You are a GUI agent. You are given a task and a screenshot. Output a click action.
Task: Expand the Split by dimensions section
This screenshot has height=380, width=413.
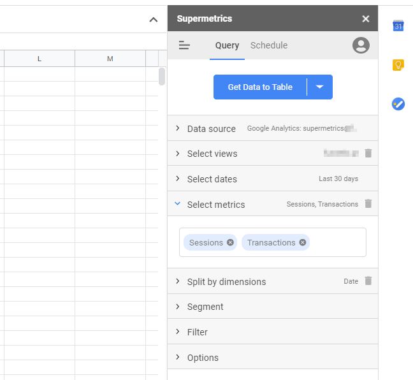(273, 281)
